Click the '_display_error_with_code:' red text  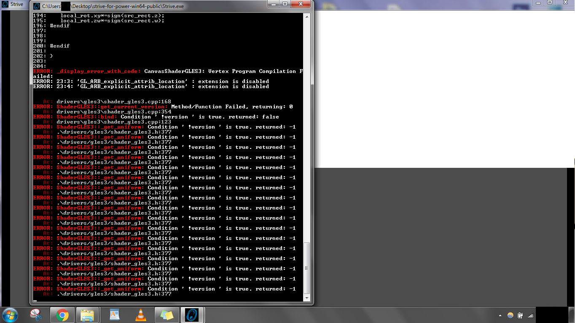[x=99, y=71]
